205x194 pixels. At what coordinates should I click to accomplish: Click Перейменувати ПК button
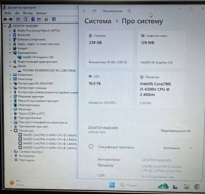coord(176,131)
